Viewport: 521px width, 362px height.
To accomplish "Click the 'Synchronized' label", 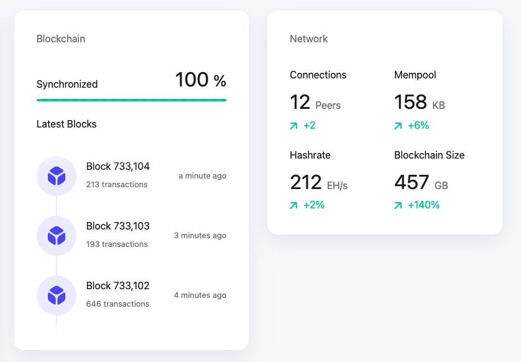I will tap(67, 85).
